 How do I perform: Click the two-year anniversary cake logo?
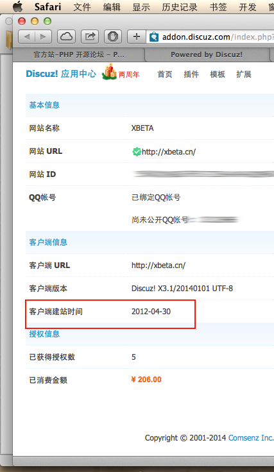coord(110,72)
